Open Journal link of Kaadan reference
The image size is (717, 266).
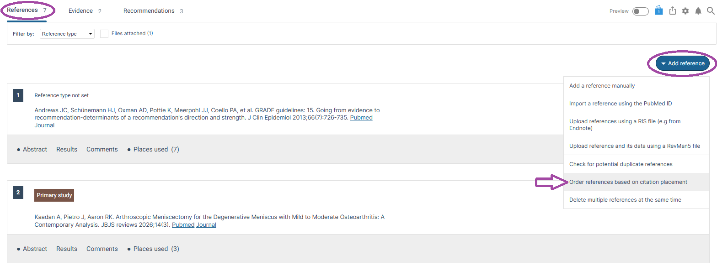tap(206, 225)
